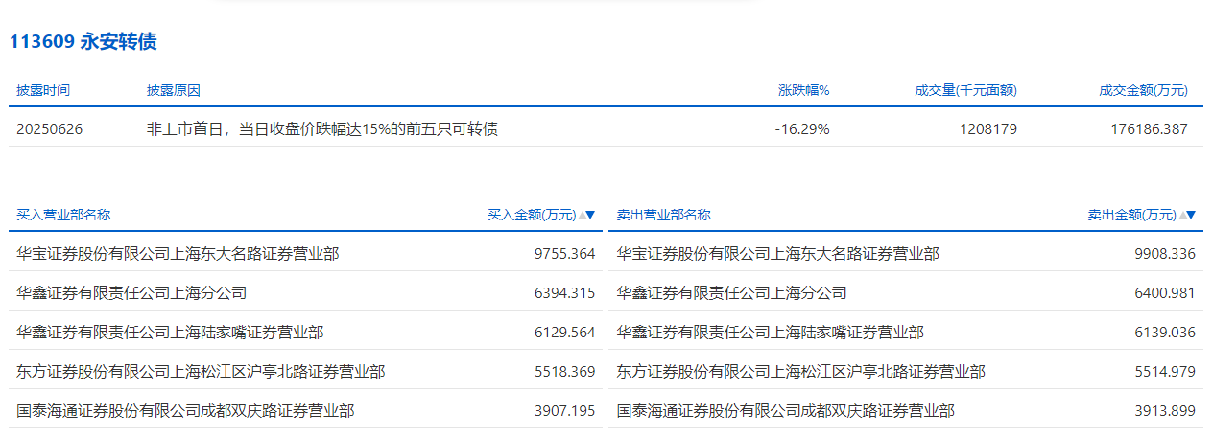This screenshot has width=1213, height=437.
Task: Sort by 买入金额(万元) arrows
Action: pyautogui.click(x=586, y=216)
